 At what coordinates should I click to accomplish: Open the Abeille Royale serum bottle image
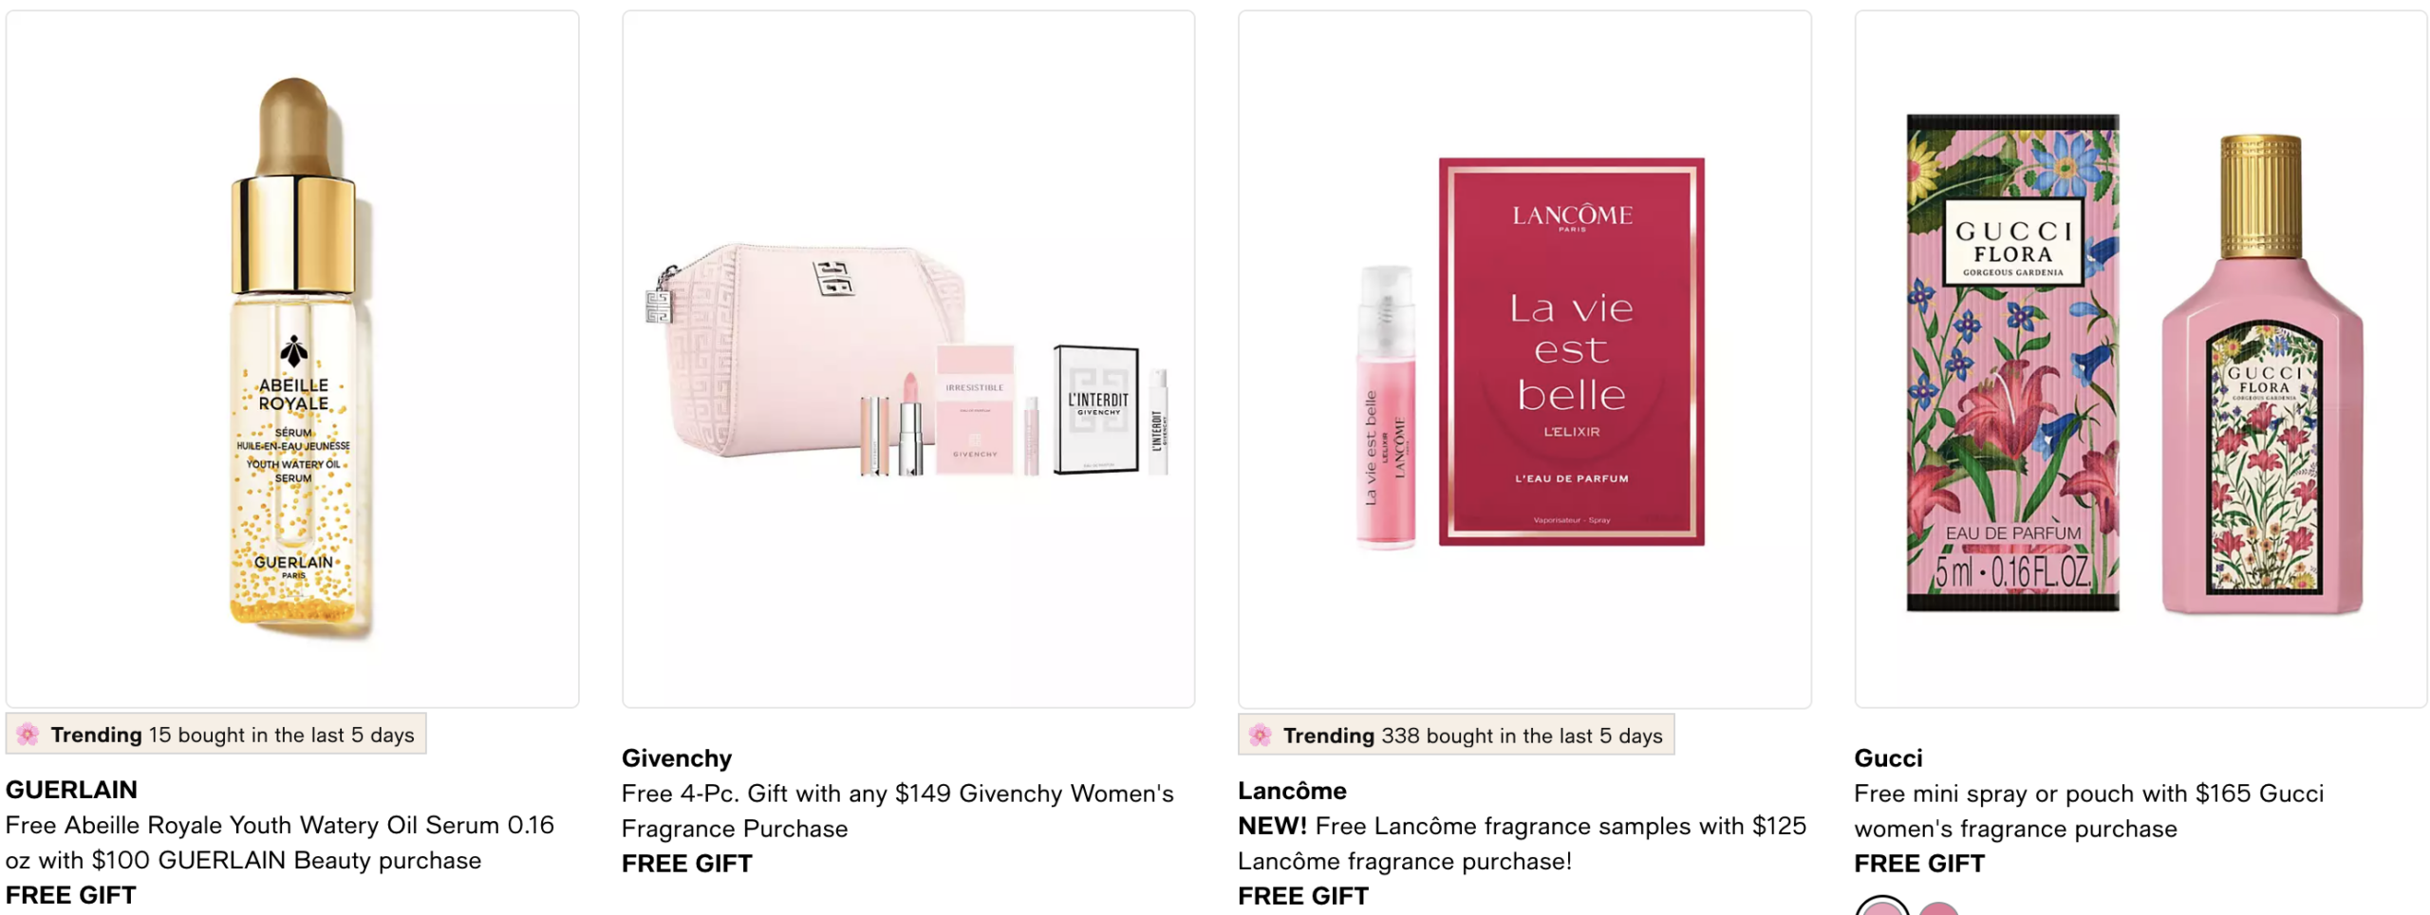click(x=292, y=359)
